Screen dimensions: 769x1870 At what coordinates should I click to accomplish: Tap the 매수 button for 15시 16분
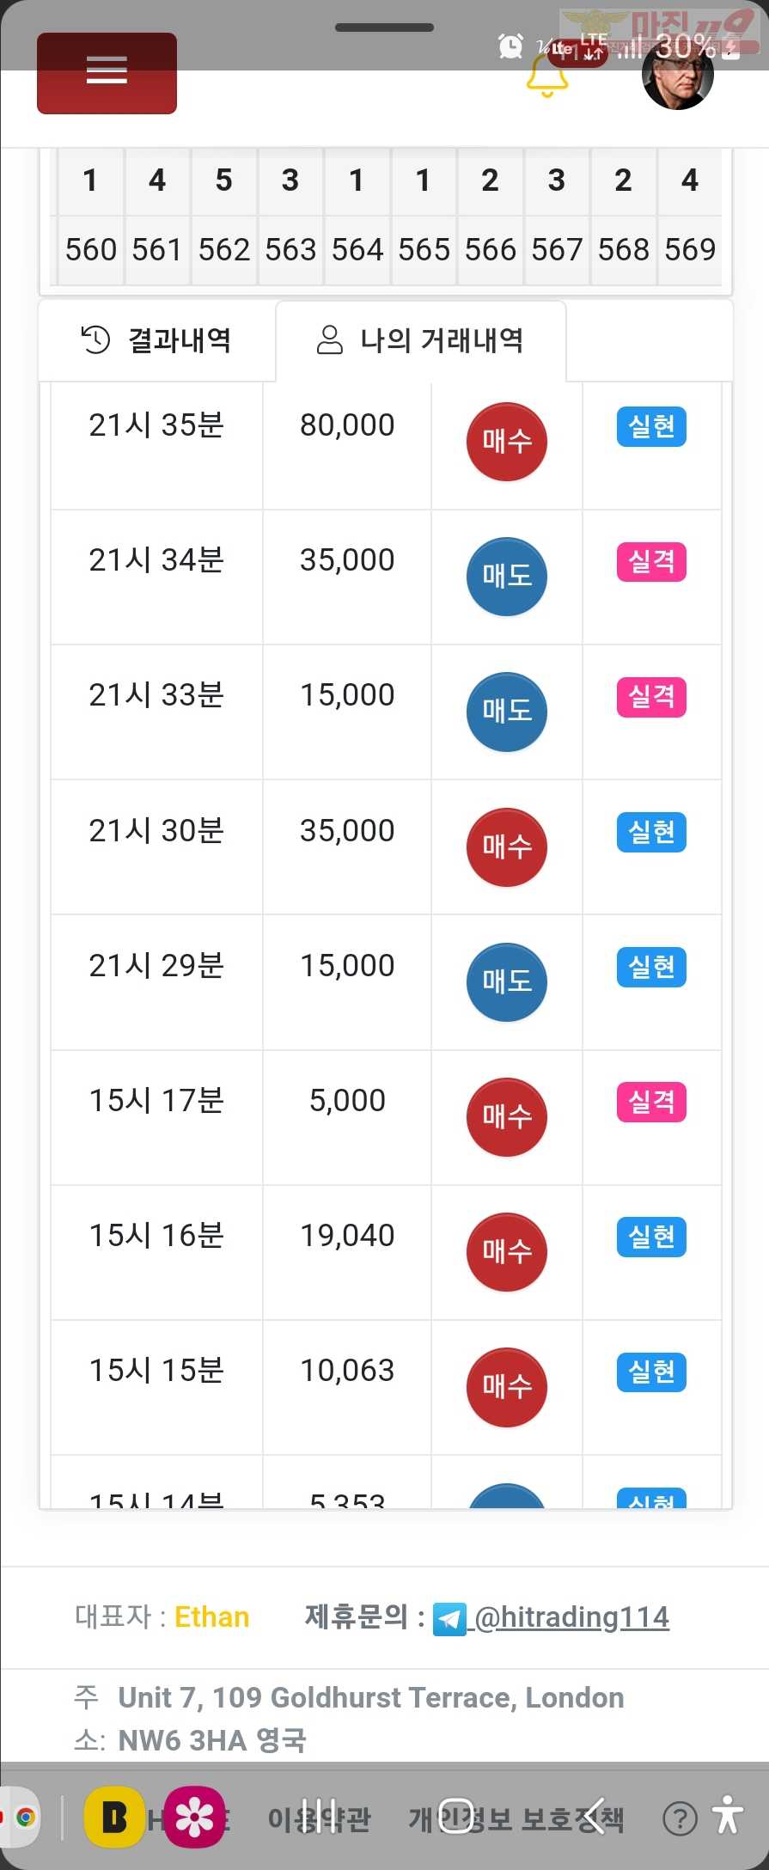(x=507, y=1252)
